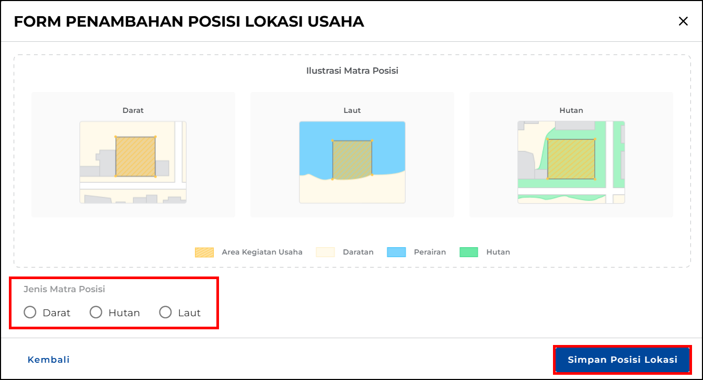Close the form dialog with X
Screen dimensions: 703x380
point(683,21)
